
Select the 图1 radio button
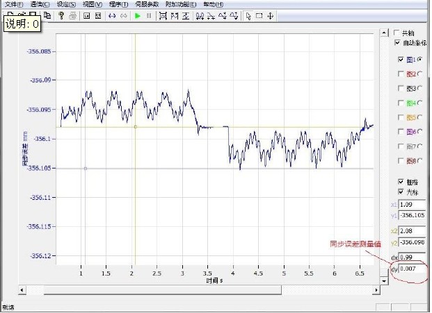[419, 60]
